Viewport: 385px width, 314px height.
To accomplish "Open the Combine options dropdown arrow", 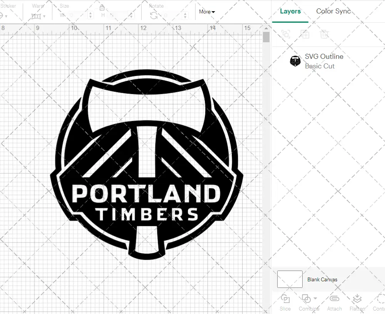I will [315, 298].
